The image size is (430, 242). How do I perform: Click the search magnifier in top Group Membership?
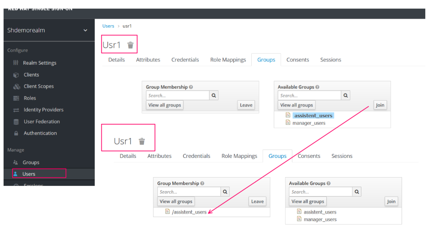tap(214, 96)
